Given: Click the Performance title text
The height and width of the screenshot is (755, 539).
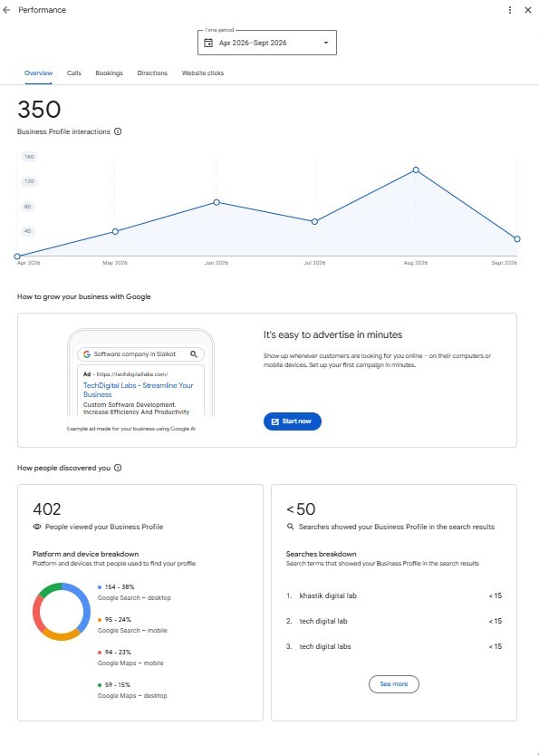Looking at the screenshot, I should point(43,10).
